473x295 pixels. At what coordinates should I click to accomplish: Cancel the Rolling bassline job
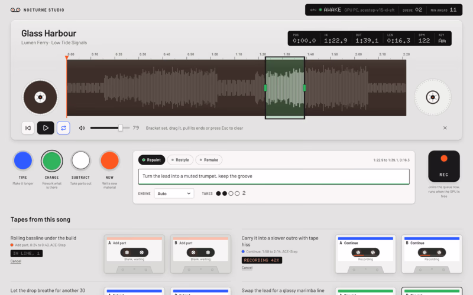pos(16,261)
